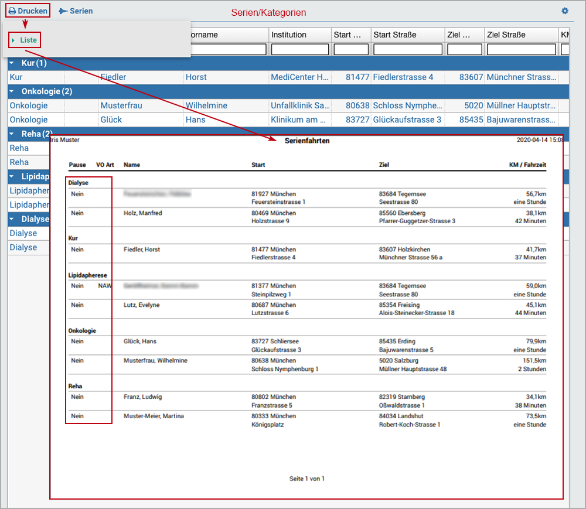Click the Drucken printer icon
This screenshot has width=586, height=509.
12,11
